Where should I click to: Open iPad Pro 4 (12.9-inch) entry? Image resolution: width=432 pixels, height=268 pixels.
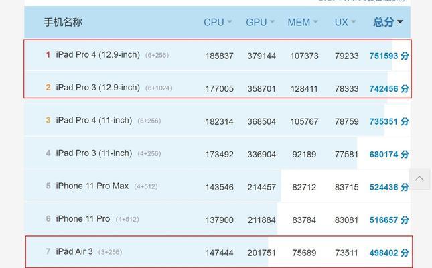pos(98,54)
